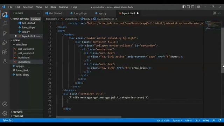
Task: Open app.py in Open Editors list
Action: (x=26, y=32)
